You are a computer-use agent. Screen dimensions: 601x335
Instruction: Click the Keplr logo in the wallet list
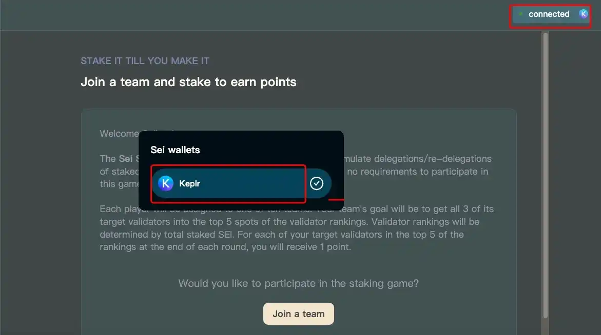166,183
